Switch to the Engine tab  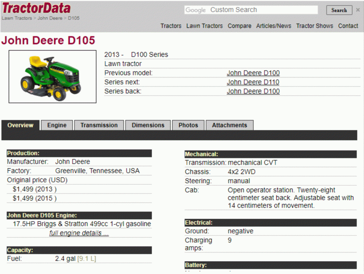(x=57, y=125)
